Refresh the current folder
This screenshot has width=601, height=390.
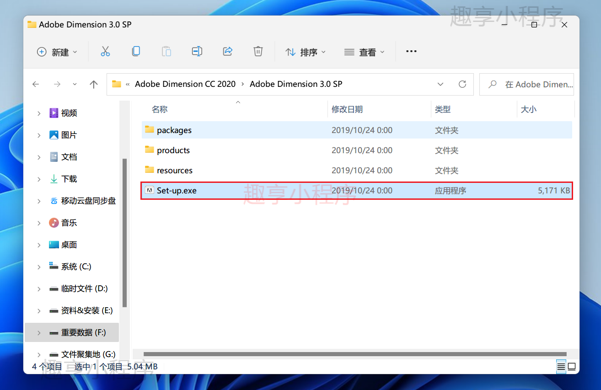[462, 84]
